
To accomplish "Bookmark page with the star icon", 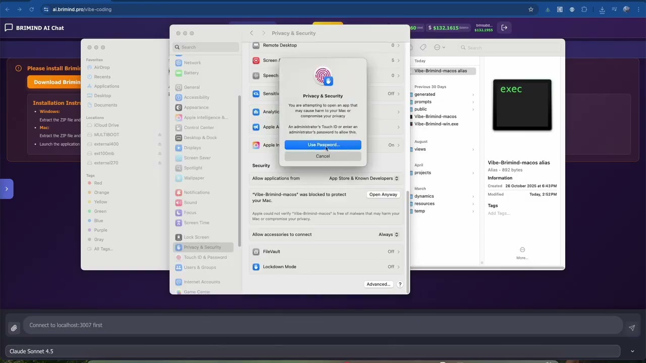I will point(531,10).
